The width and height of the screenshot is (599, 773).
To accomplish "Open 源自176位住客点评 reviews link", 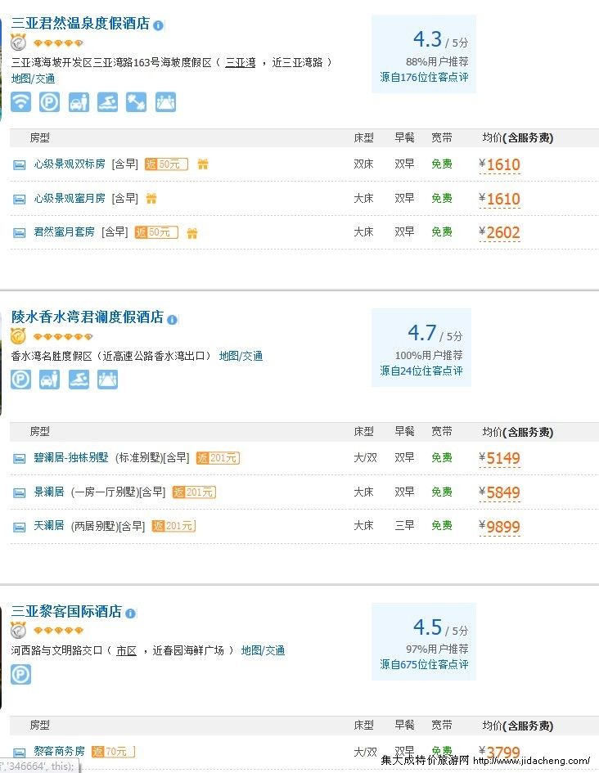I will click(x=424, y=77).
